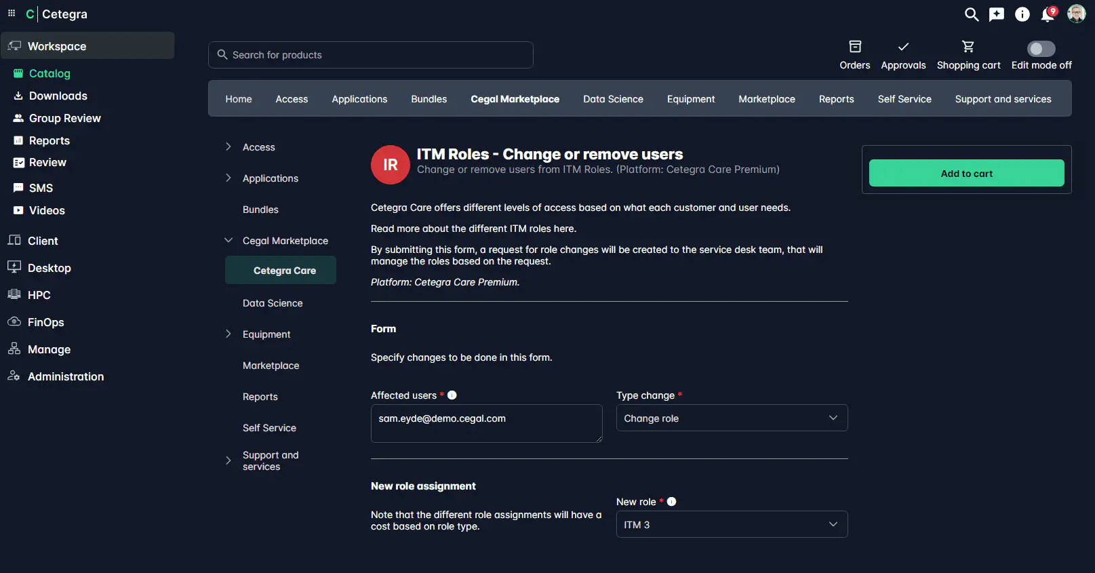Image resolution: width=1095 pixels, height=573 pixels.
Task: Show Affected users info tooltip icon
Action: (452, 395)
